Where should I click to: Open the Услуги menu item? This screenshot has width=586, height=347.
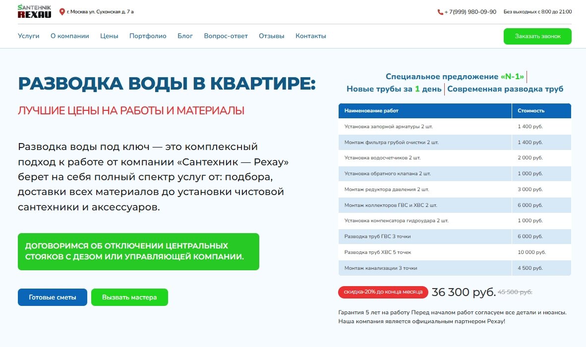(x=28, y=36)
